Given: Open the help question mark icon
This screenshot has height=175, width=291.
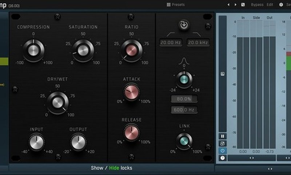Looking at the screenshot, I should [x=222, y=158].
